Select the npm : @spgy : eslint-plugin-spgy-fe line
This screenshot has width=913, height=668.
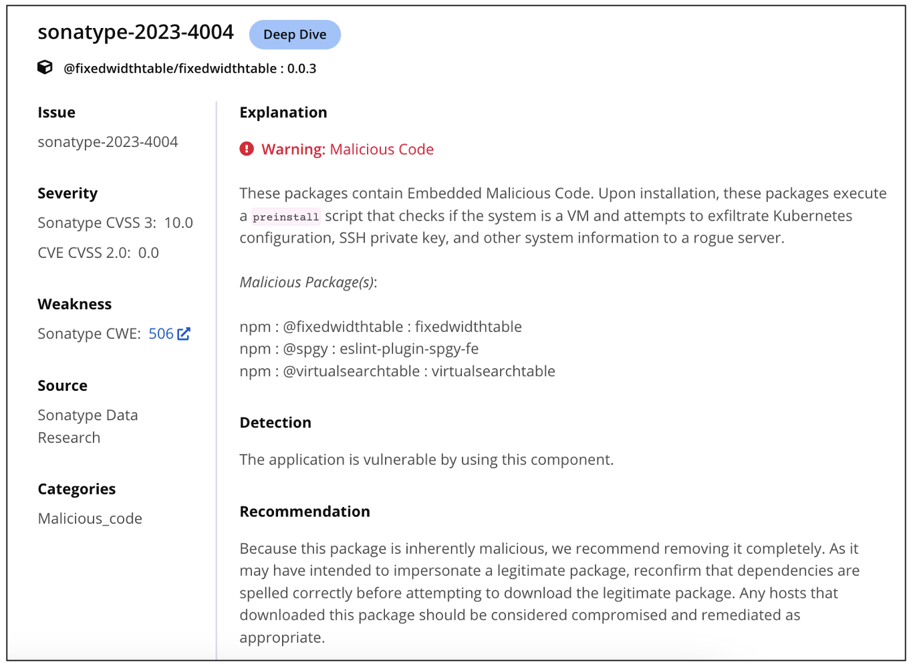point(359,349)
